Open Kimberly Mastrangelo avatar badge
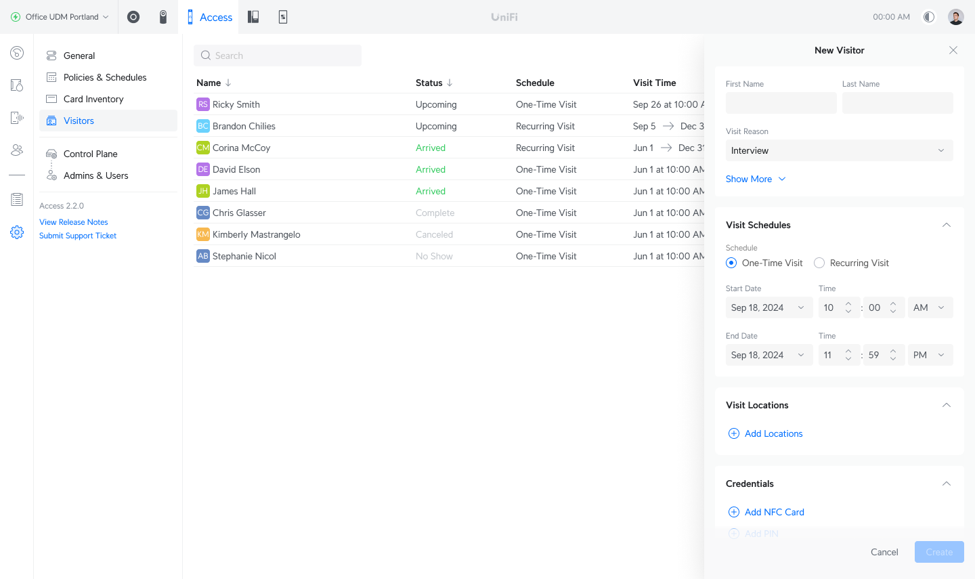Screen dimensions: 975x579 tap(203, 234)
